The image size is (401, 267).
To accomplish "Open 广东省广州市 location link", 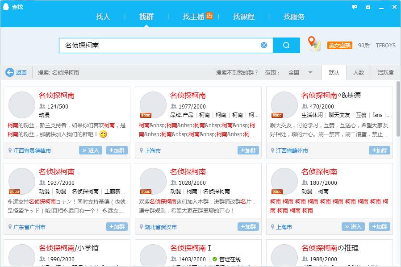I will (29, 227).
